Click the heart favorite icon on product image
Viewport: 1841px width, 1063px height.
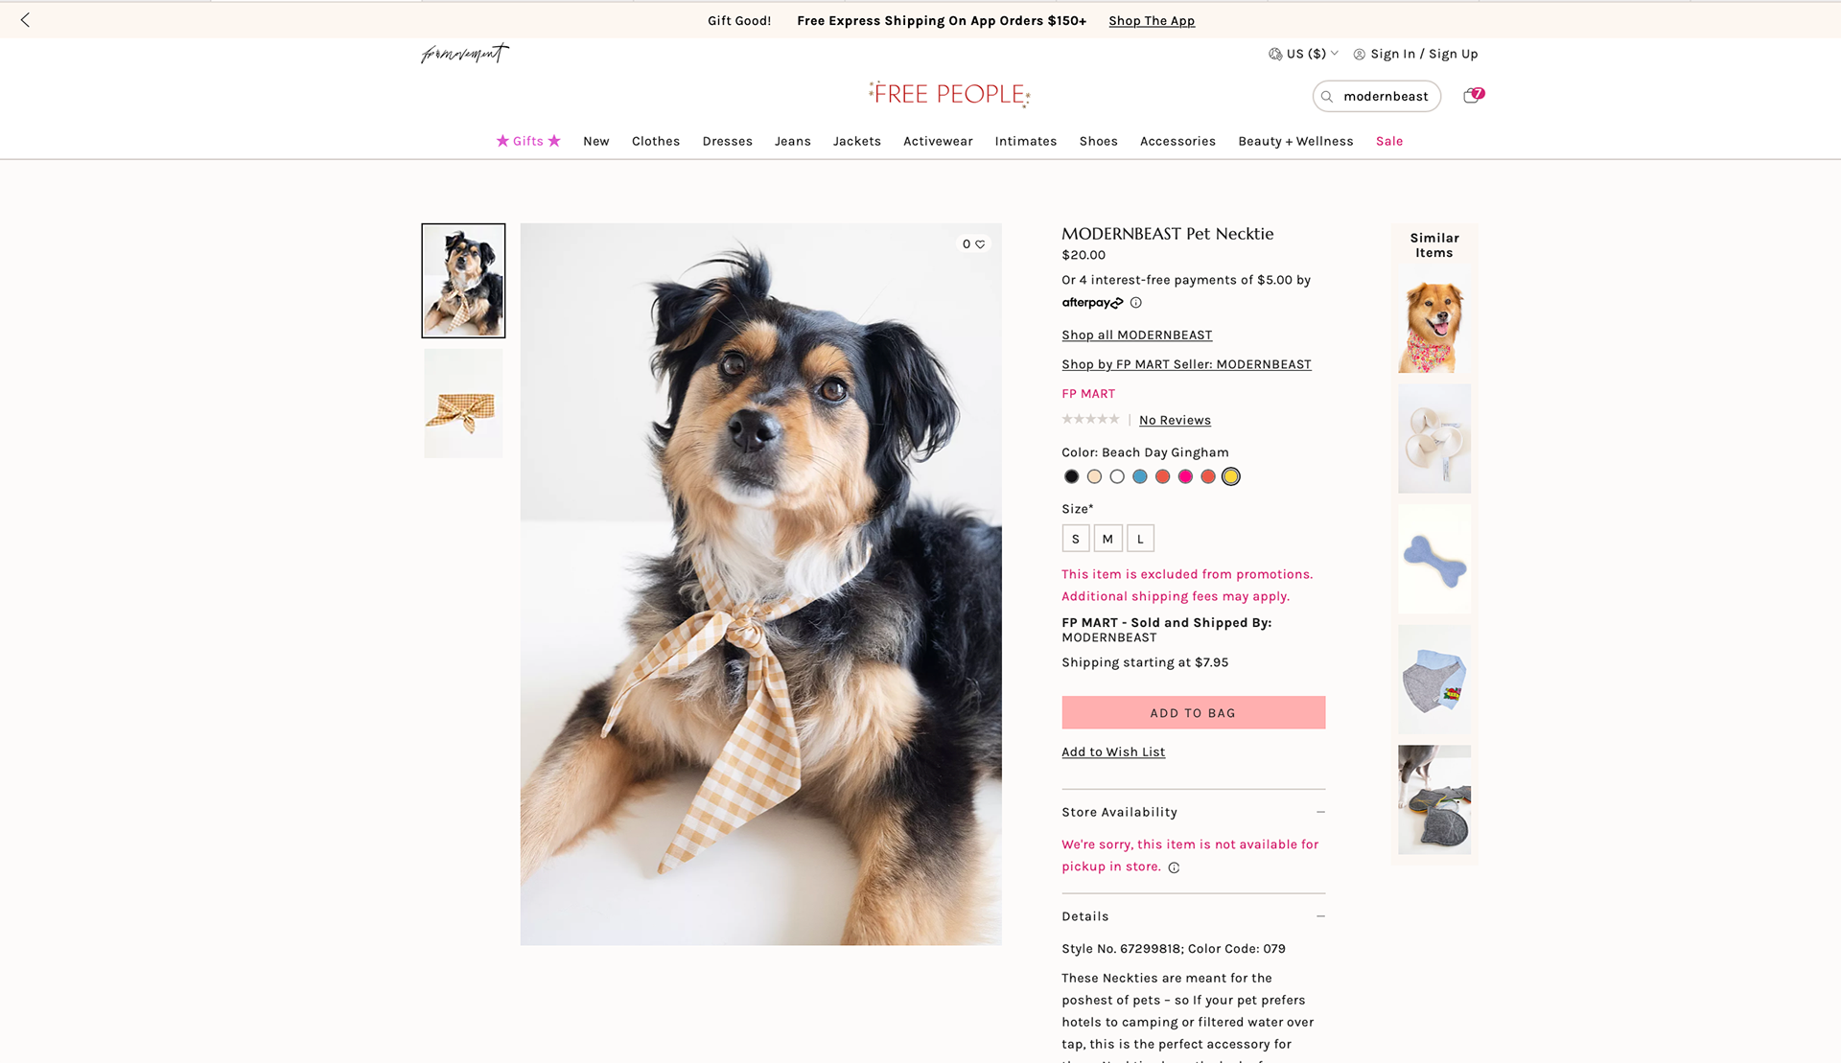980,244
